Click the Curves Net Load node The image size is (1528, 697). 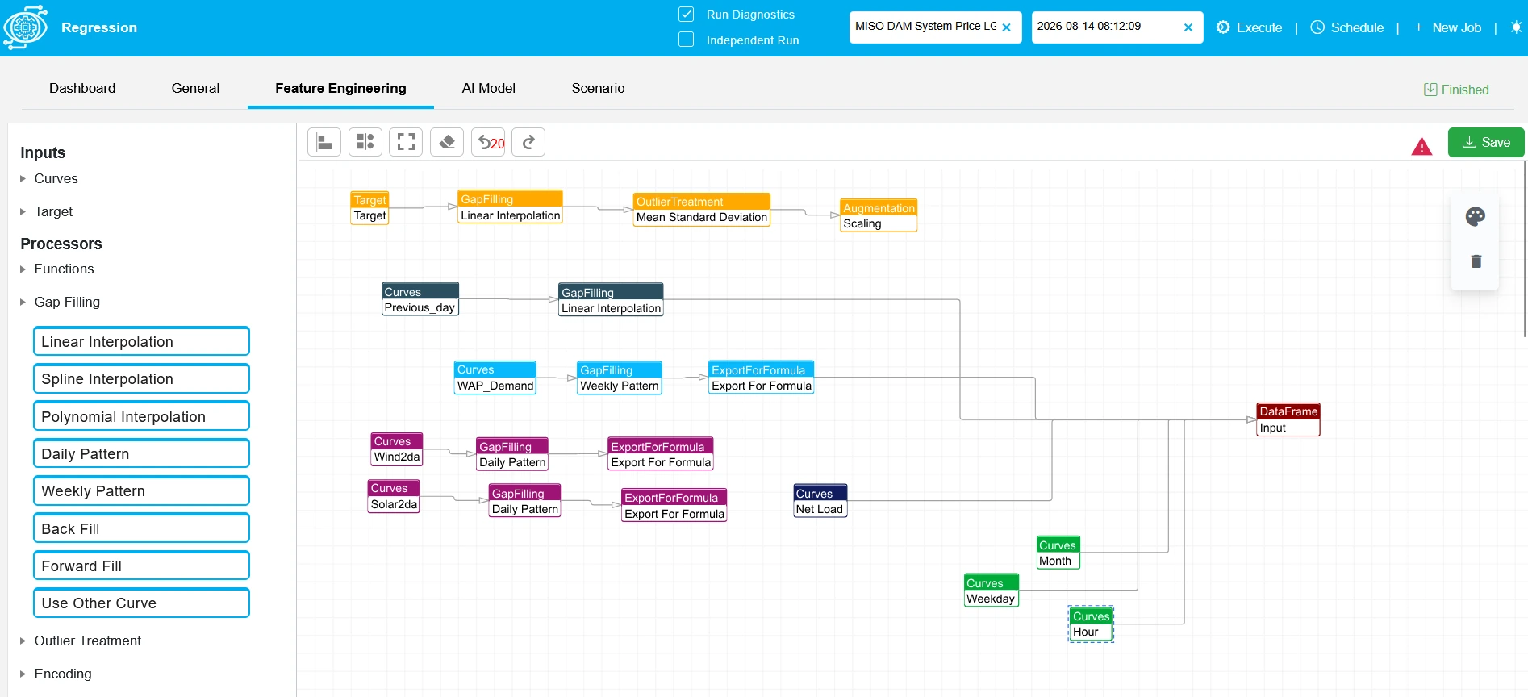point(820,501)
